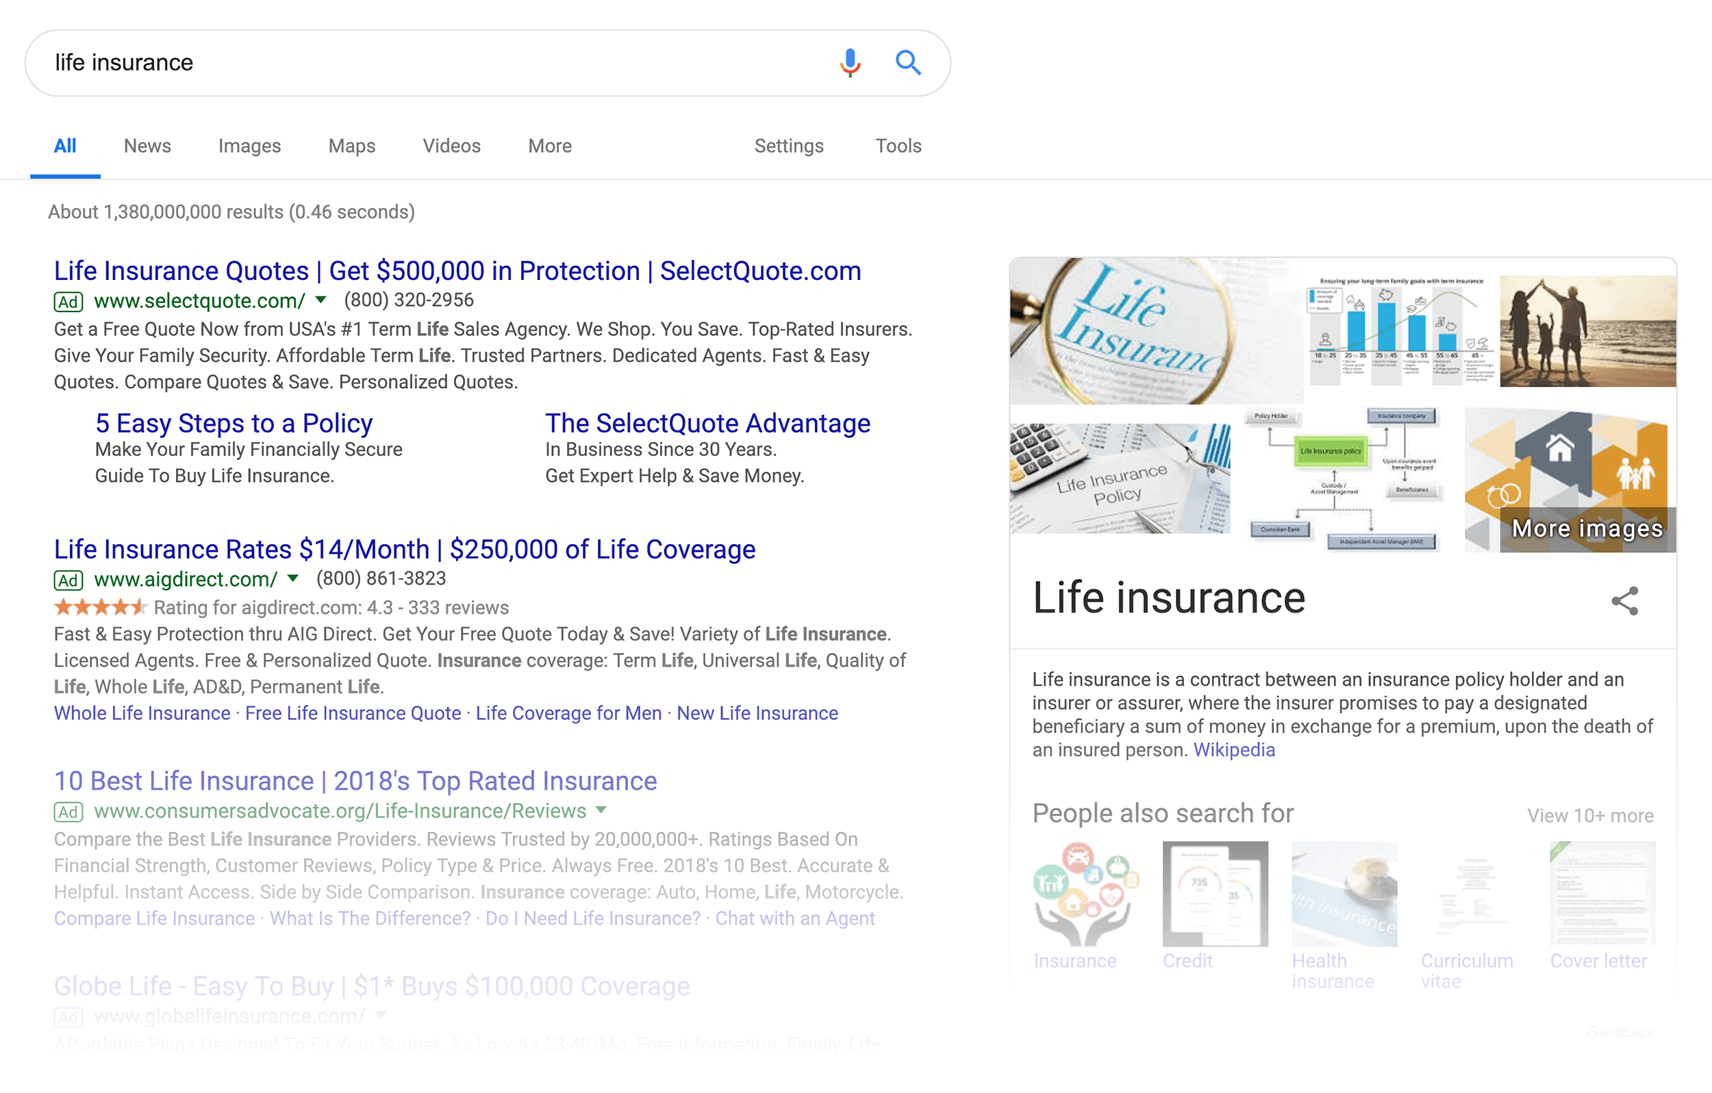
Task: Open the Insurance related search thumbnail
Action: [1085, 894]
